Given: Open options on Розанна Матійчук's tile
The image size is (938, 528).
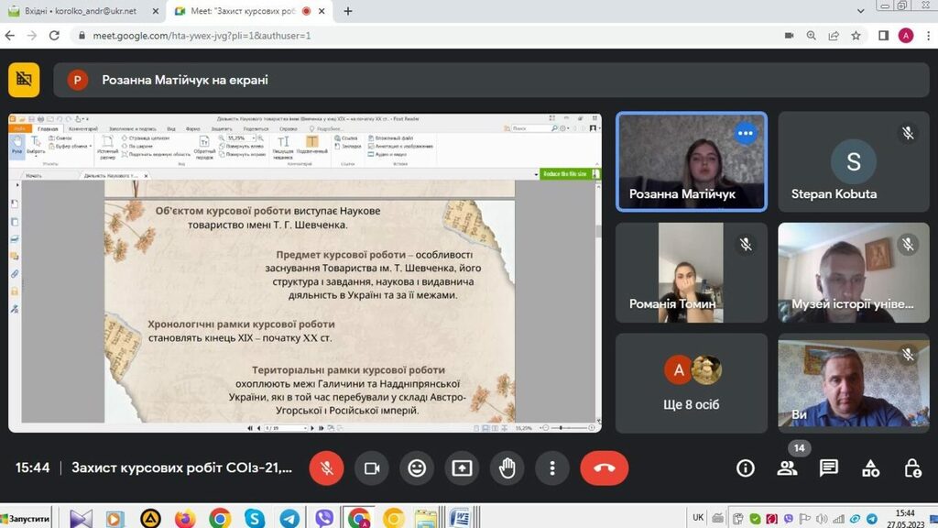Looking at the screenshot, I should coord(746,134).
